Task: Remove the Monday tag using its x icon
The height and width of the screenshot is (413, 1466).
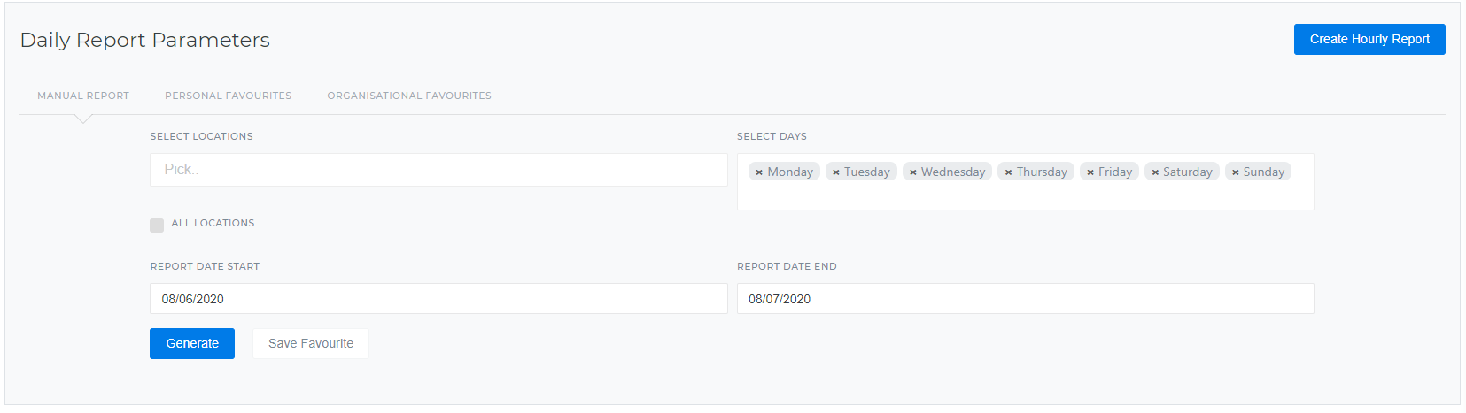Action: [759, 172]
